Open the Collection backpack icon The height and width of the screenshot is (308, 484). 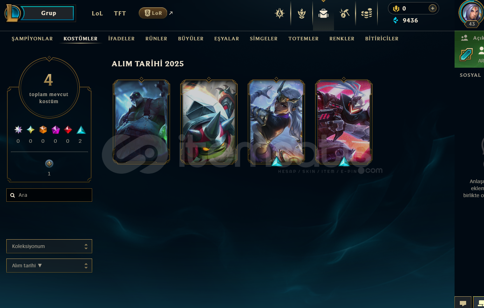pyautogui.click(x=323, y=13)
